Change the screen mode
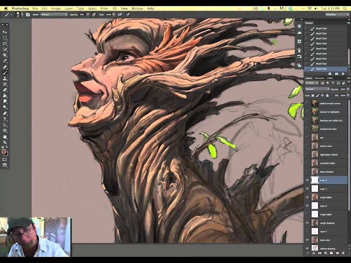This screenshot has height=263, width=351. 5,165
